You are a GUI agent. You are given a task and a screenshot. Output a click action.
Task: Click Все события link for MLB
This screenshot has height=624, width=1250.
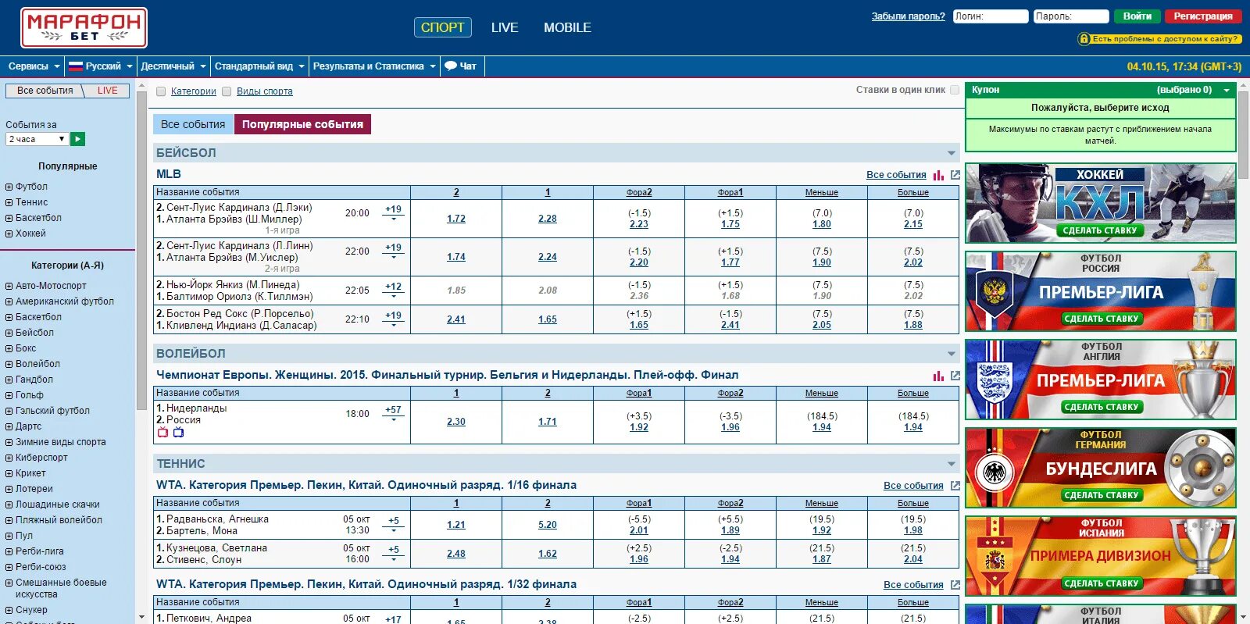(x=896, y=175)
